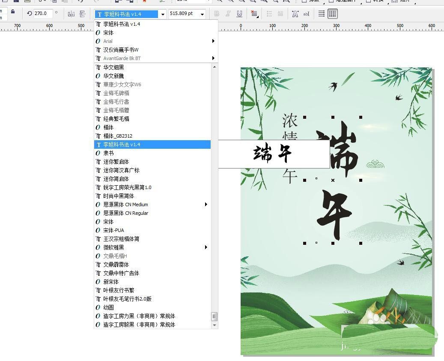This screenshot has width=444, height=361.
Task: Open the 转换 toolbar menu
Action: point(375,1)
